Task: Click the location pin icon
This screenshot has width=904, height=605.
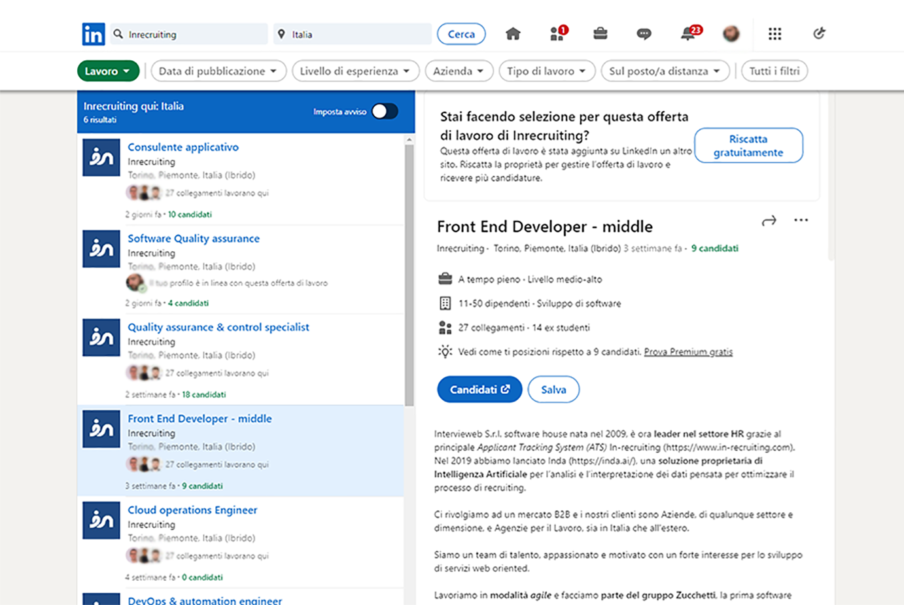Action: 281,34
